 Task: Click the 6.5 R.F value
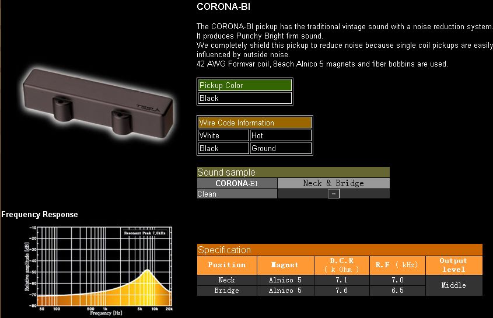[x=397, y=291]
